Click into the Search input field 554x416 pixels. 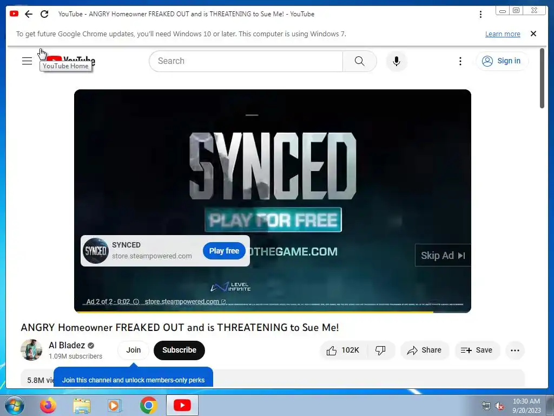(x=246, y=61)
